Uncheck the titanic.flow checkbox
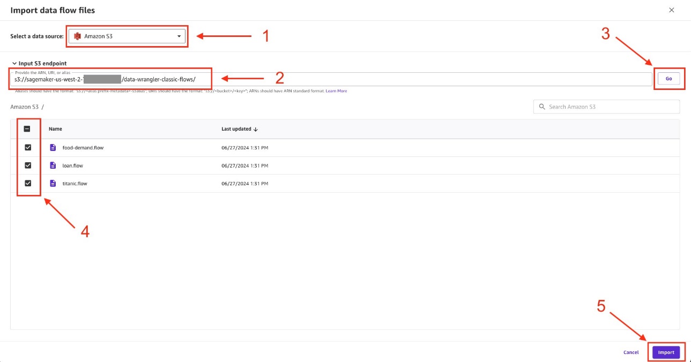 coord(28,183)
